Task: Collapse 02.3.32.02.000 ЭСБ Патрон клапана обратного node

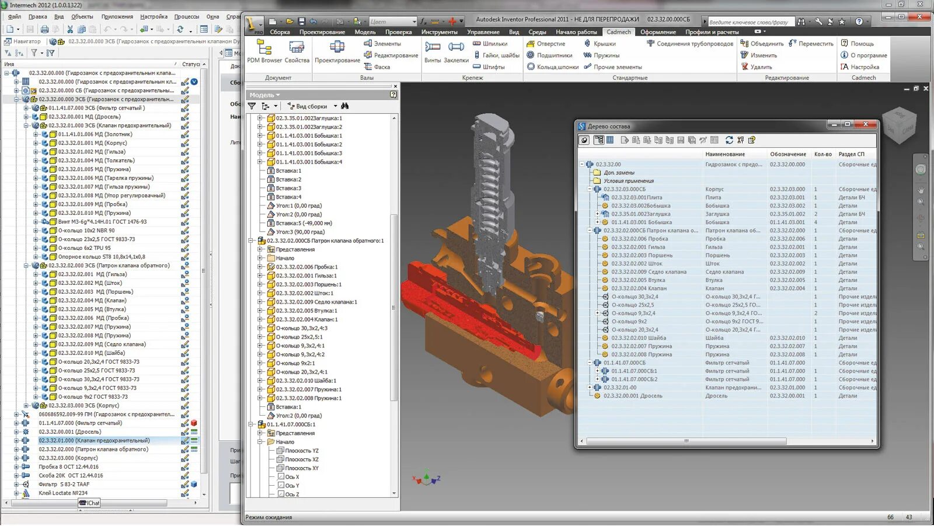Action: tap(26, 266)
